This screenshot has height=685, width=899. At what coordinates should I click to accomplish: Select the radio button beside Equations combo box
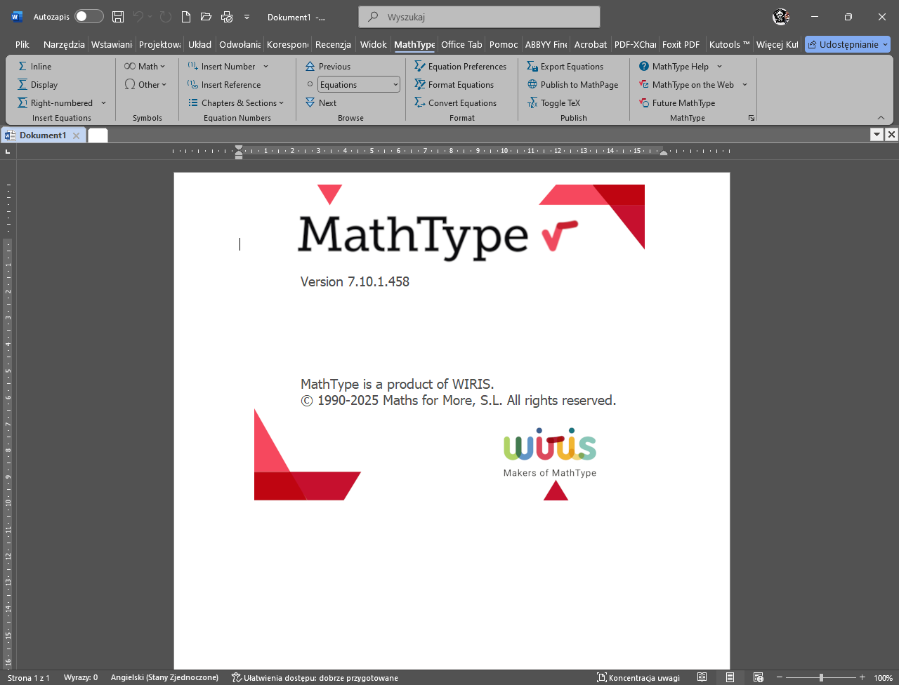310,84
